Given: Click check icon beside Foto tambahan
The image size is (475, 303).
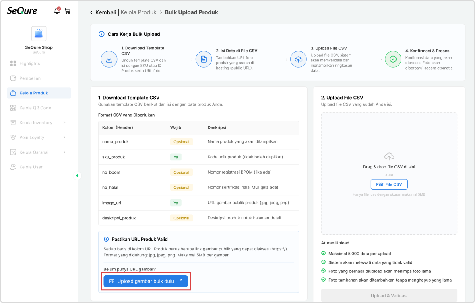Looking at the screenshot, I should (324, 280).
